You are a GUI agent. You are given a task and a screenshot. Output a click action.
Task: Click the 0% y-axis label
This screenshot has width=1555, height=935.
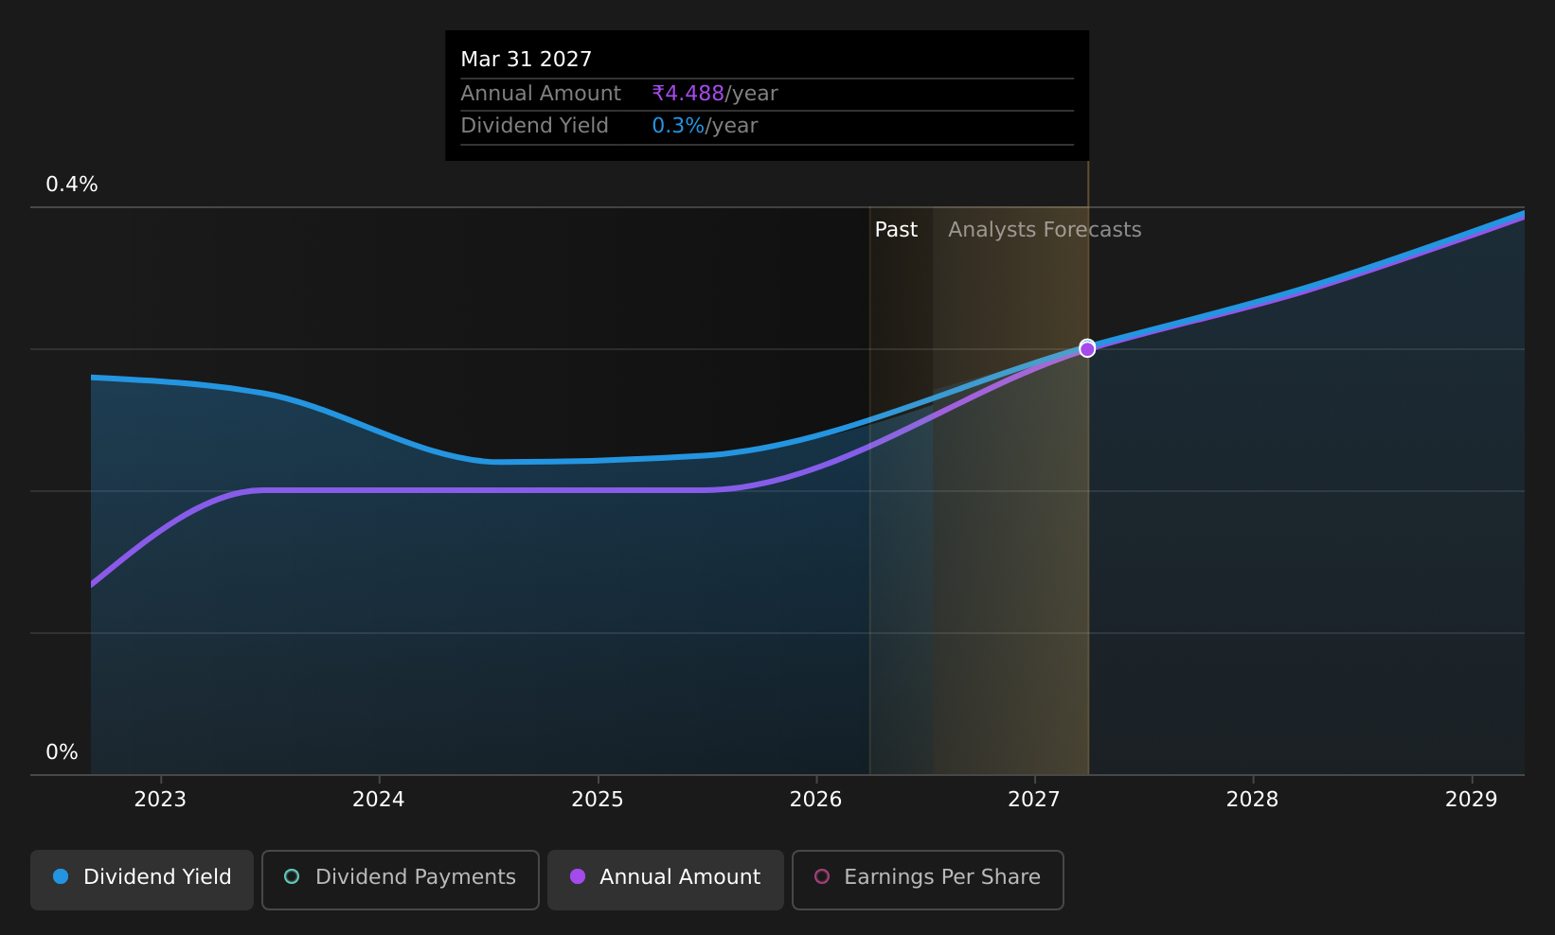tap(62, 752)
